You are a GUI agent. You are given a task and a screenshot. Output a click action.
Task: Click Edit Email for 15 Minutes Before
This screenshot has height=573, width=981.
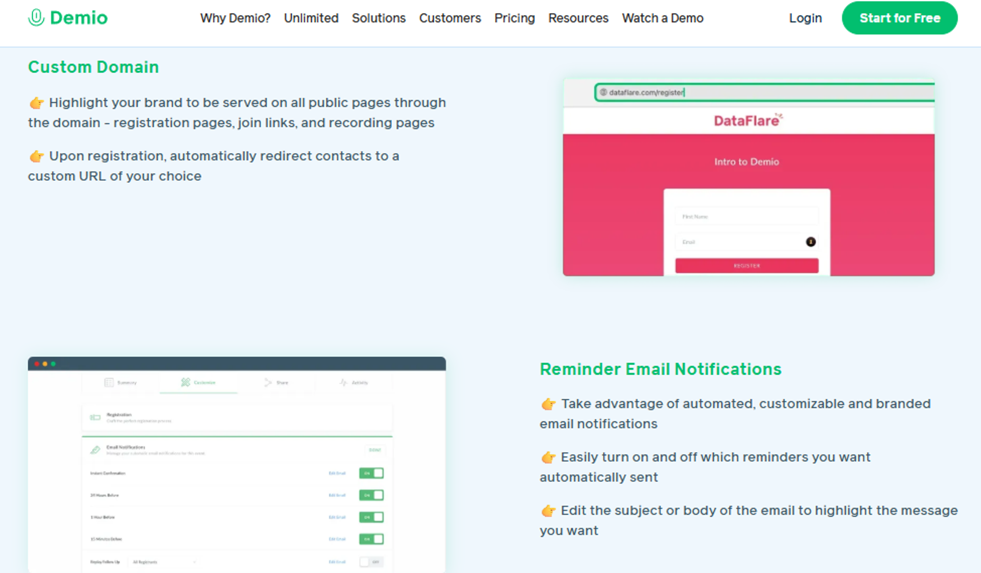coord(337,539)
